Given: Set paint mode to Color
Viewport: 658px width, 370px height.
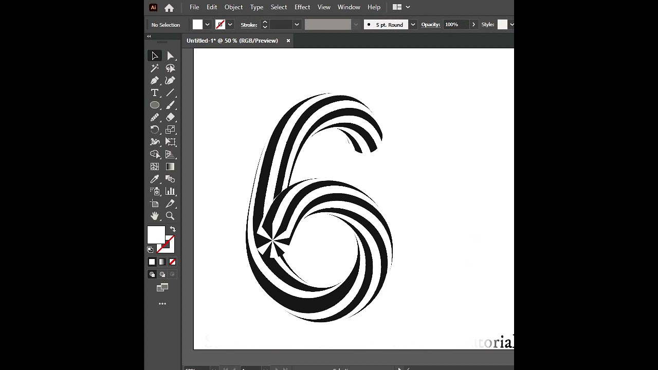Looking at the screenshot, I should pos(152,262).
